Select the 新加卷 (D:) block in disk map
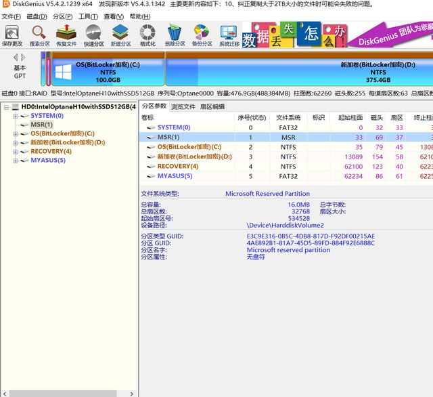Image resolution: width=433 pixels, height=397 pixels. pos(298,71)
